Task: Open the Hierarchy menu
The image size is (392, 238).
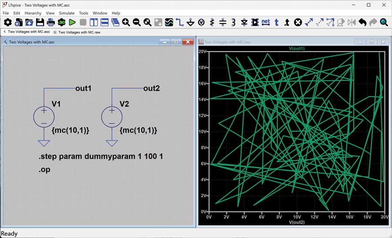Action: click(x=33, y=13)
